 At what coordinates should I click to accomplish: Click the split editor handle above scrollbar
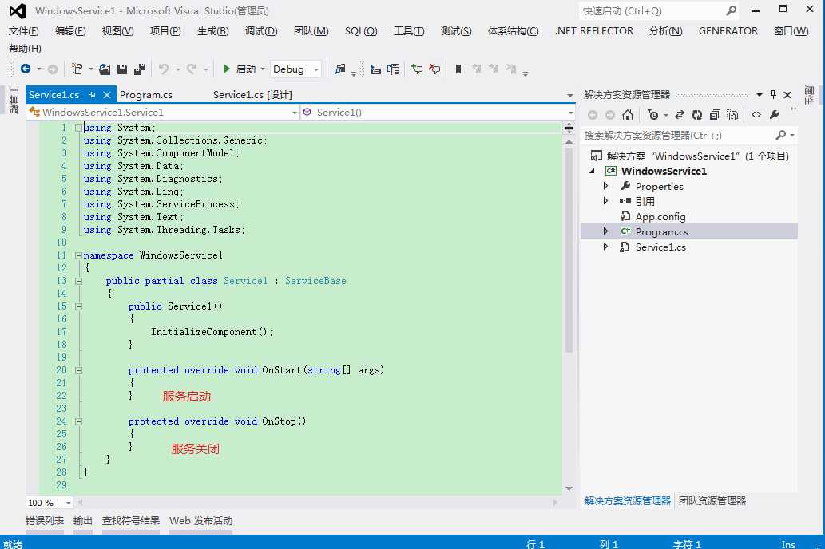569,128
